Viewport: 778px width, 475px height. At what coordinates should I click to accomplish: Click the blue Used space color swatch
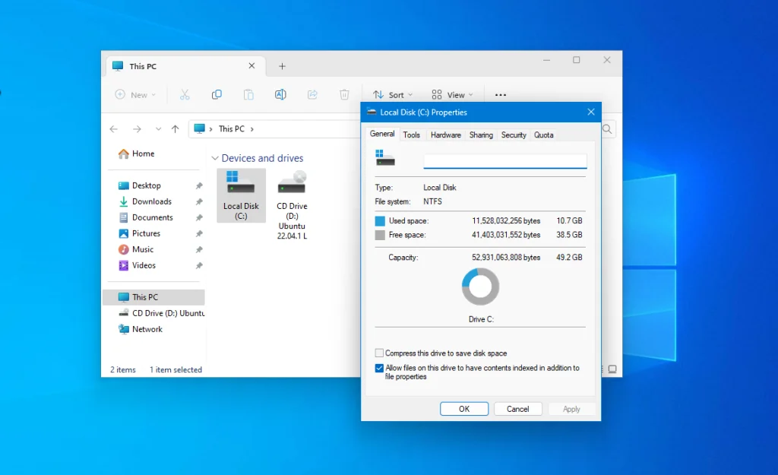click(380, 221)
